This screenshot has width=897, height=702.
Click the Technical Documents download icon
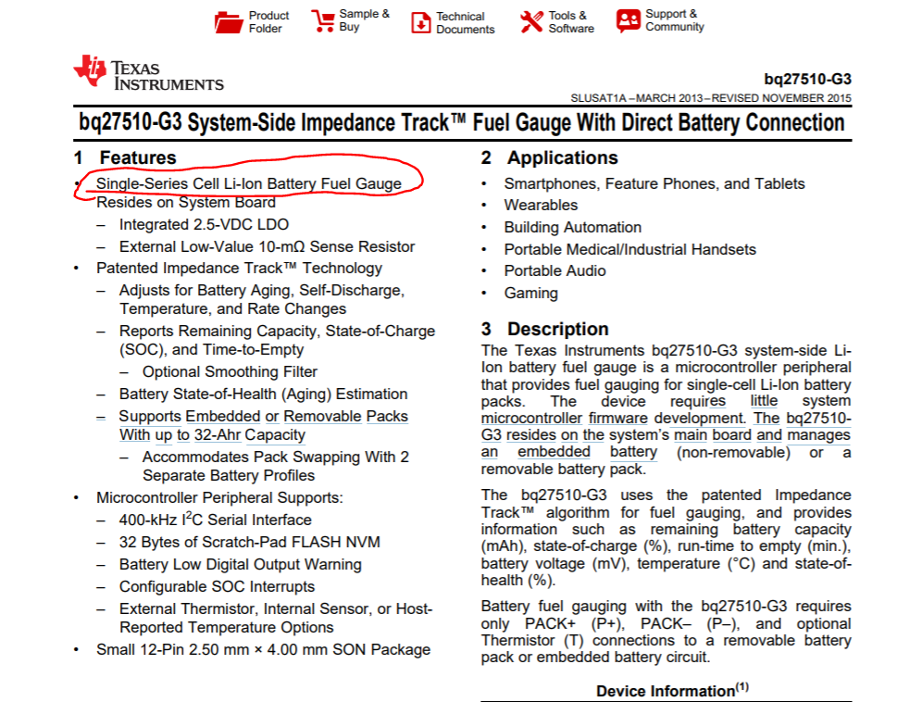[421, 22]
